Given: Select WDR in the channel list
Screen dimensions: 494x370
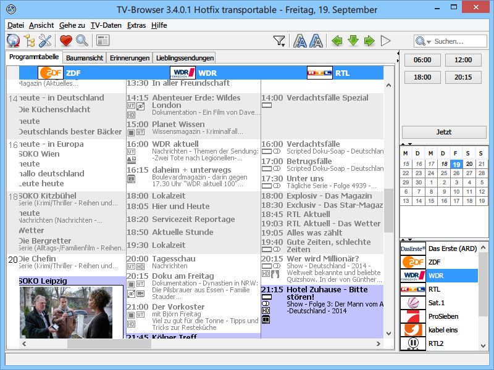Looking at the screenshot, I should [439, 276].
